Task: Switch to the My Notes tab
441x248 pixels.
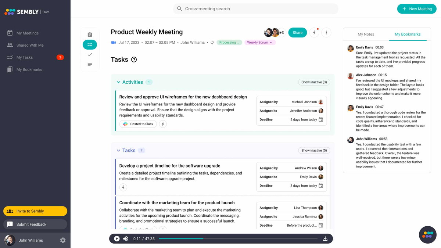Action: [x=366, y=34]
